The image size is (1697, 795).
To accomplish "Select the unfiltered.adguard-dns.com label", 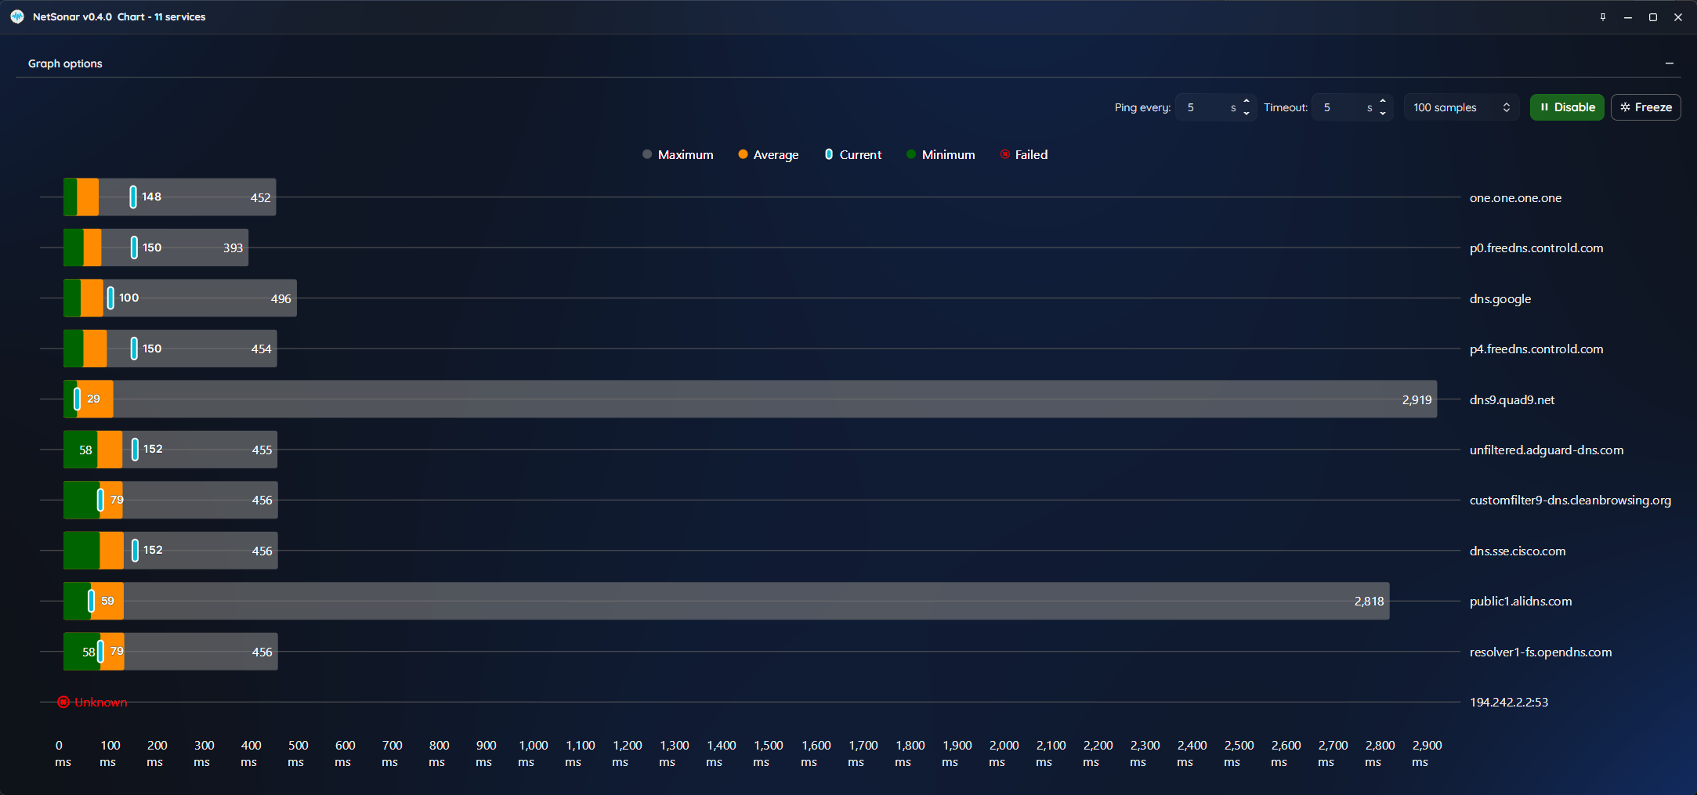I will point(1547,450).
